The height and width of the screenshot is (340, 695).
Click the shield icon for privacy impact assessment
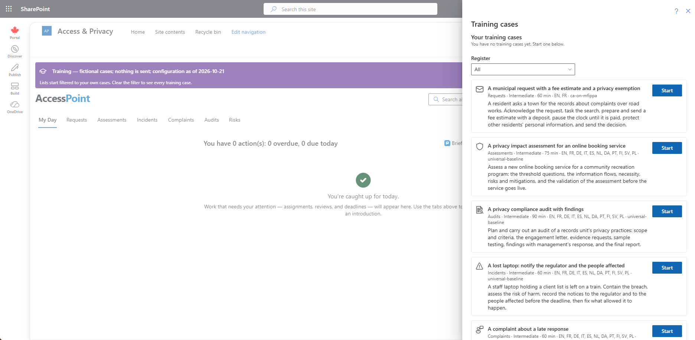[x=480, y=146]
